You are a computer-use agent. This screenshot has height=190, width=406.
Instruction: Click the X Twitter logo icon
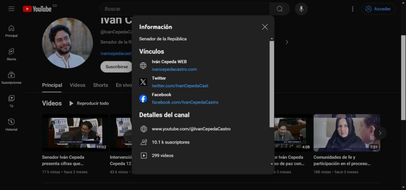[x=143, y=82]
